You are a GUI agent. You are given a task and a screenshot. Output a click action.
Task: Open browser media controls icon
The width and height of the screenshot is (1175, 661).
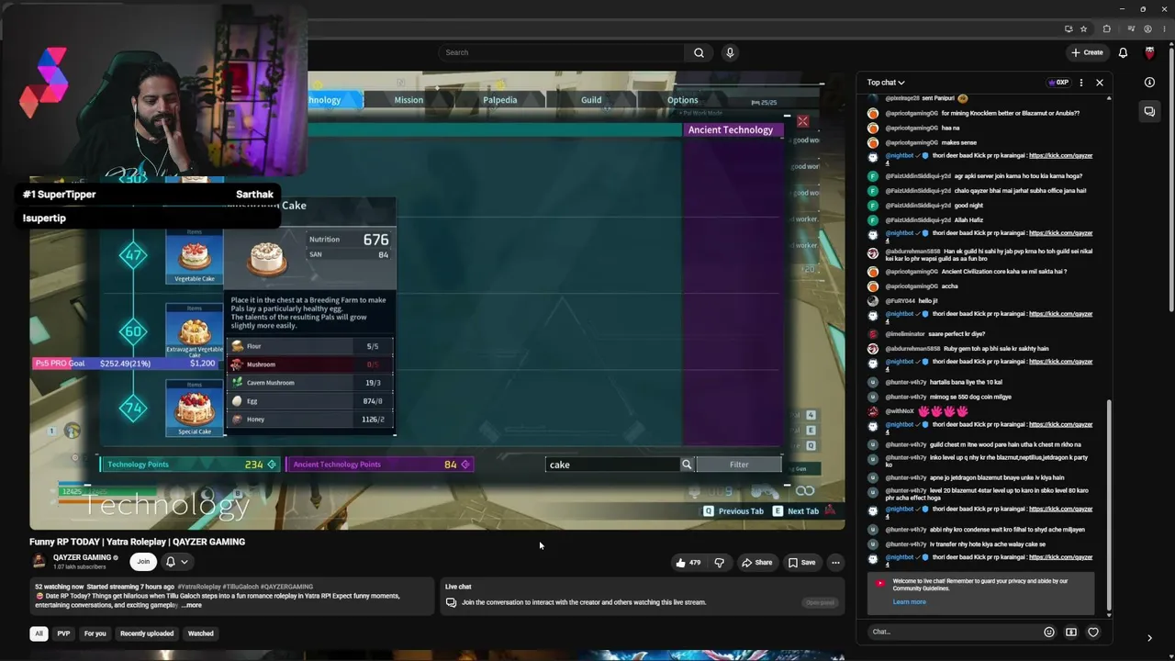click(x=1131, y=28)
